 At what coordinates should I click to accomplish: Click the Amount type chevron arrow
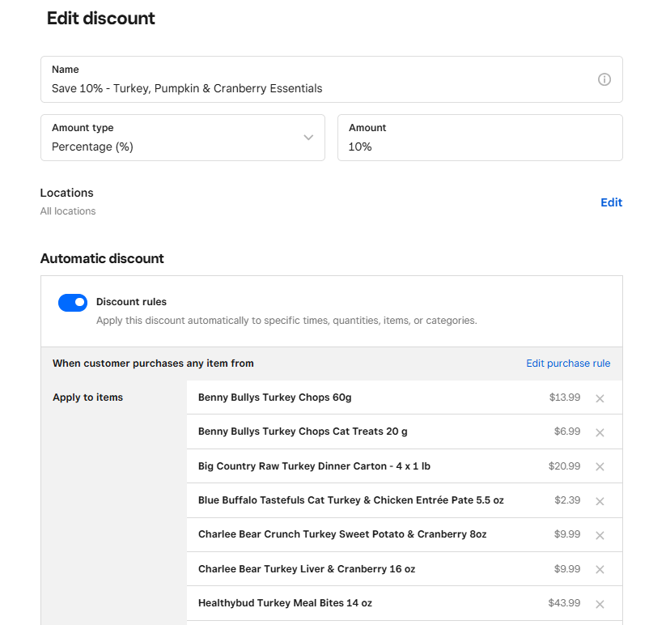(308, 138)
